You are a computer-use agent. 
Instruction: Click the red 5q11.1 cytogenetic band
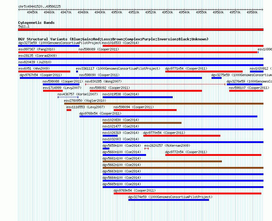tap(141, 30)
